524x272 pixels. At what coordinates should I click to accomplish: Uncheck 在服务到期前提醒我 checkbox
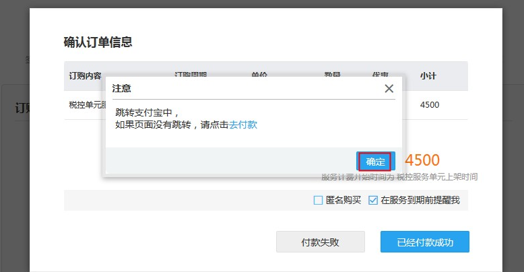pos(373,200)
